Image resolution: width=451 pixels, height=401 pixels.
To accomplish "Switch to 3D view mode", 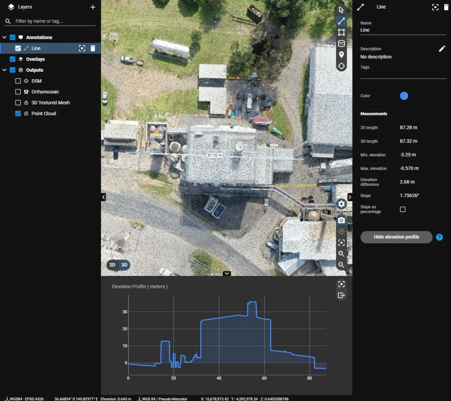I will [124, 265].
